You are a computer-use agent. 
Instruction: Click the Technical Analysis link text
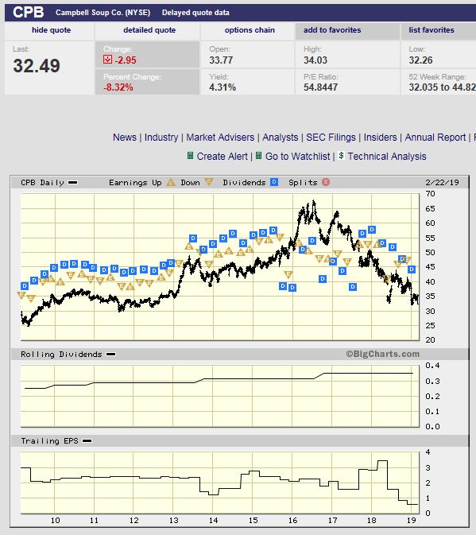tap(387, 157)
